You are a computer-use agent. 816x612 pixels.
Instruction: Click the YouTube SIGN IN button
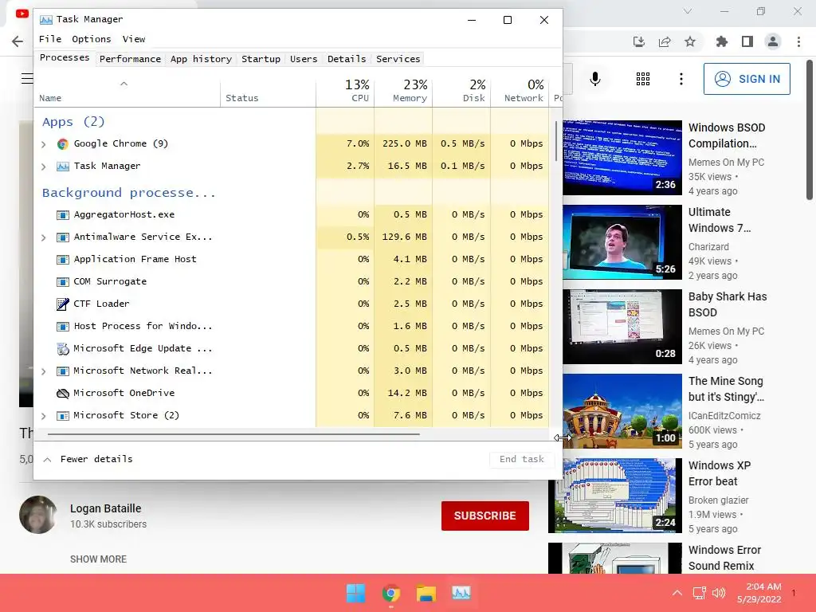[x=747, y=79]
